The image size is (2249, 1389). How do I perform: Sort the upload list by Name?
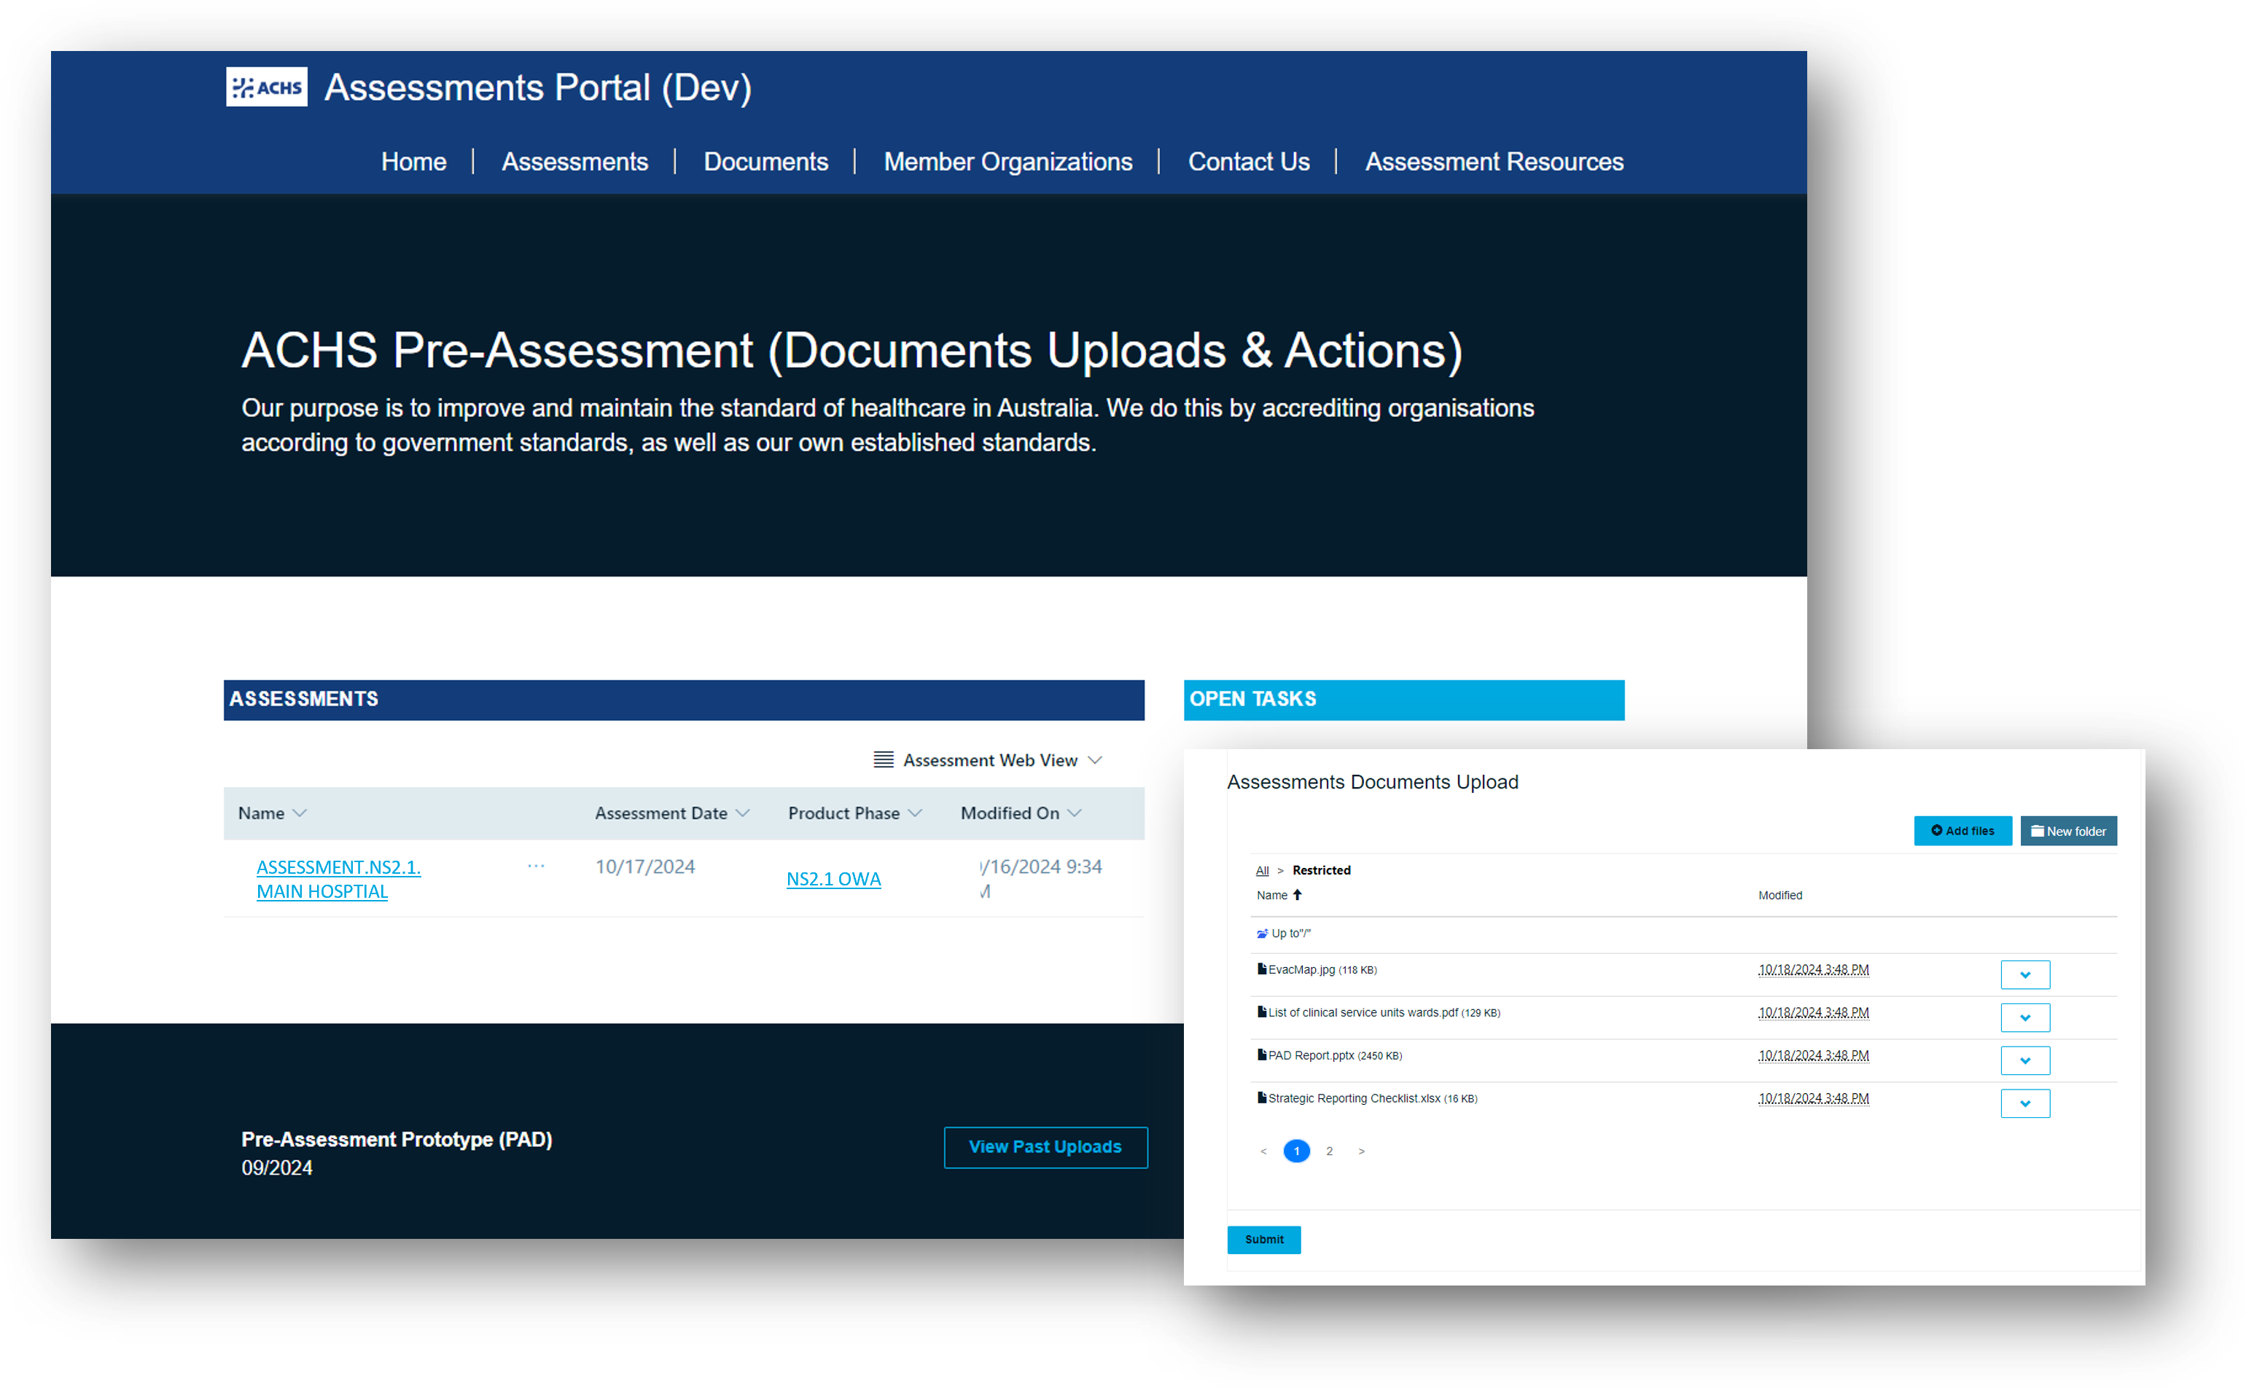1279,895
